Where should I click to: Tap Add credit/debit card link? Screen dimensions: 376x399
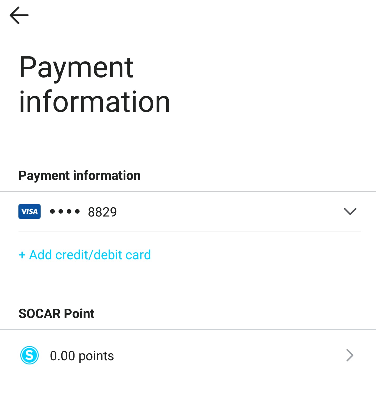(x=85, y=255)
